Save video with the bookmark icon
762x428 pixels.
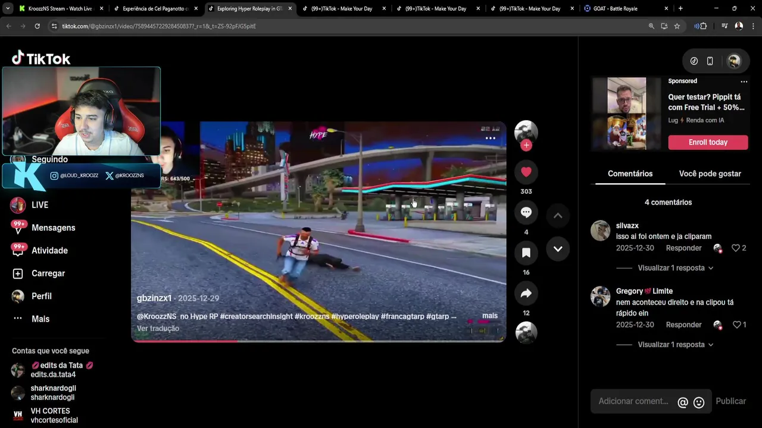tap(526, 253)
